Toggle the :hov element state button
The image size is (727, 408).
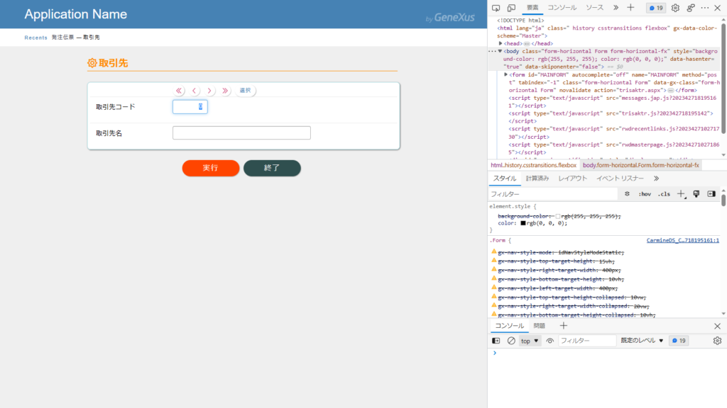(645, 194)
